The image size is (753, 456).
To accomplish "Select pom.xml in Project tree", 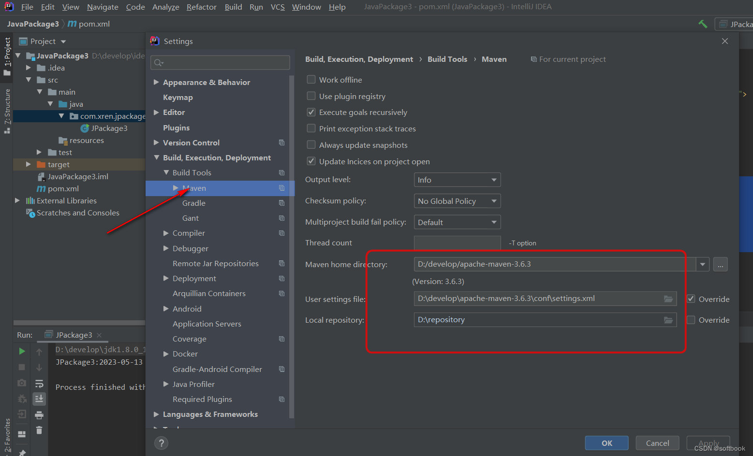I will (x=58, y=188).
